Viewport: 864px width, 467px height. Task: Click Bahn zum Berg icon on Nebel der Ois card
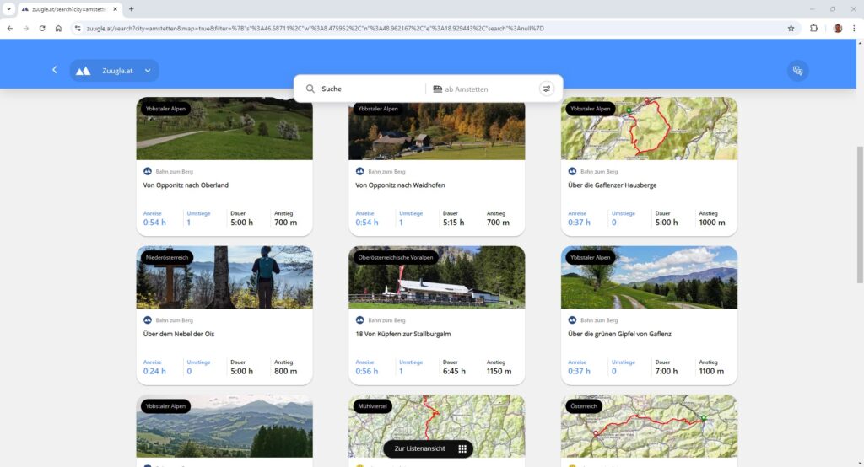tap(147, 320)
